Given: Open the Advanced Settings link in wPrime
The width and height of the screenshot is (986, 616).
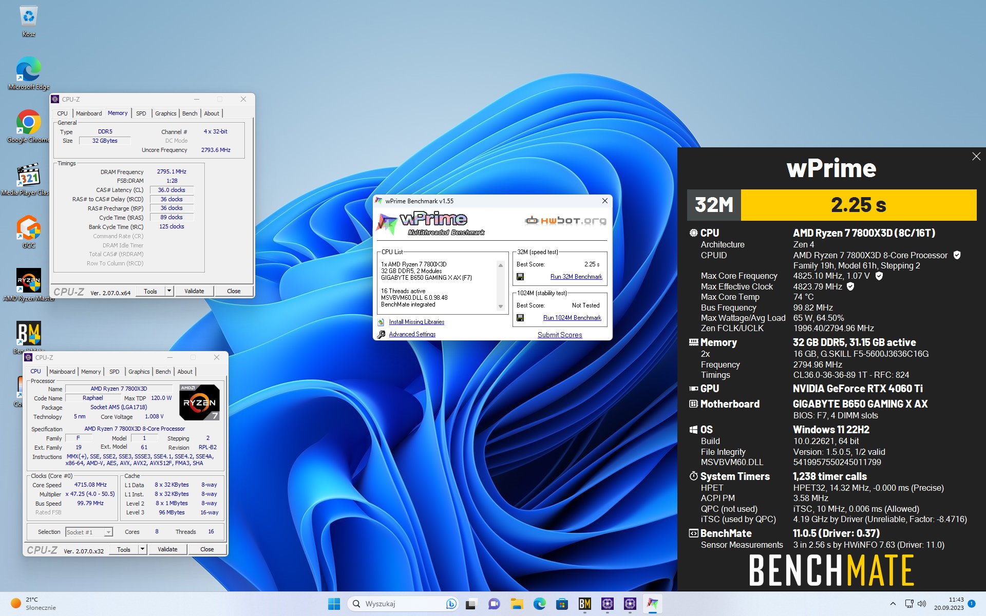Looking at the screenshot, I should (412, 334).
